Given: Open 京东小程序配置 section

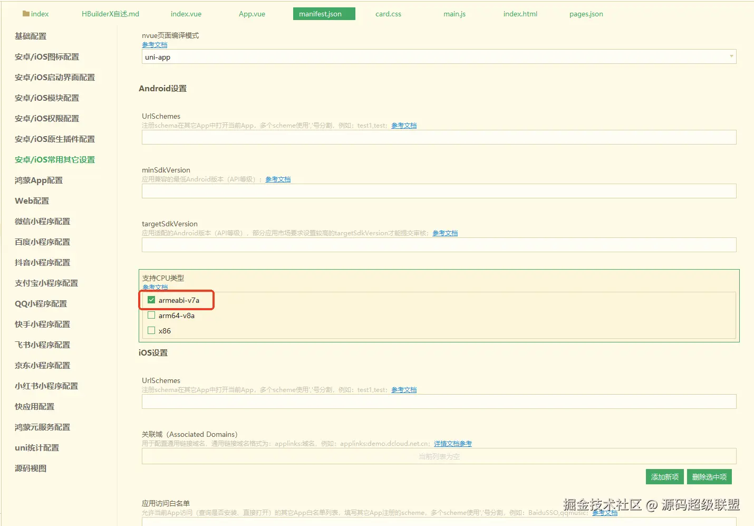Looking at the screenshot, I should point(42,365).
